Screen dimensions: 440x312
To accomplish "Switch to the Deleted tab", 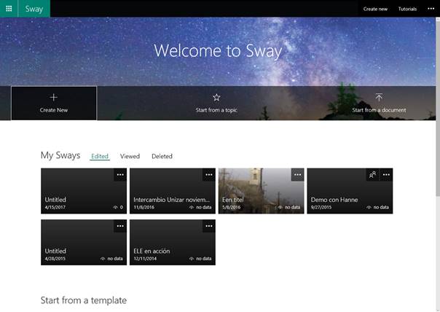I will point(162,156).
